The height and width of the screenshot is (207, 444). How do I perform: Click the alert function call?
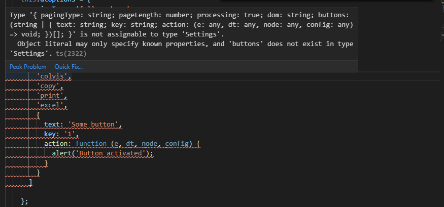61,153
